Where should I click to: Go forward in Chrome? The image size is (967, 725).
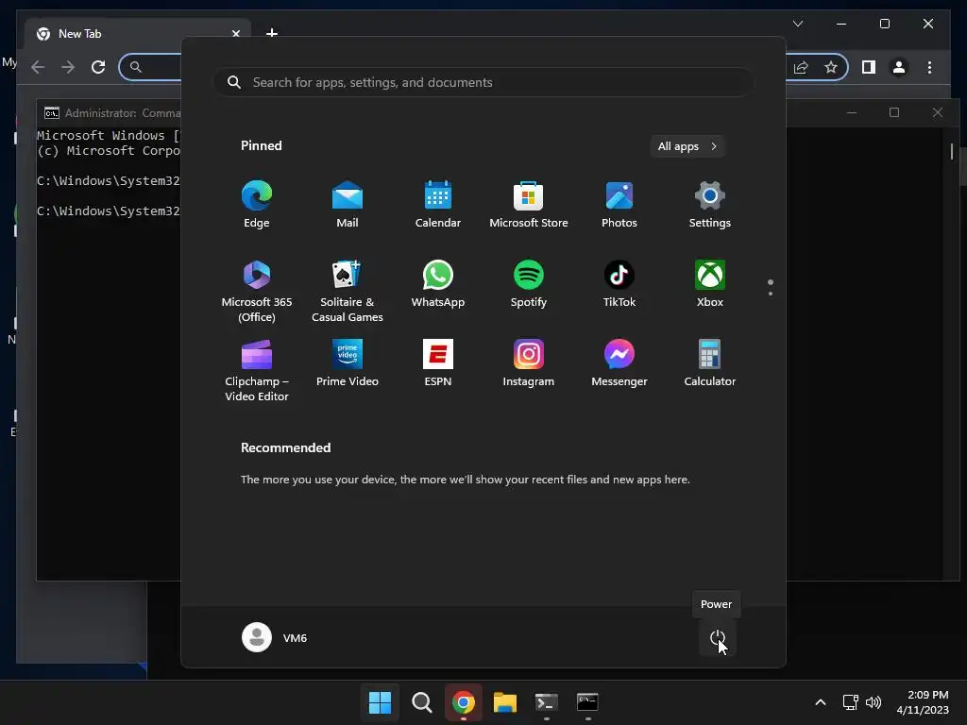(68, 67)
